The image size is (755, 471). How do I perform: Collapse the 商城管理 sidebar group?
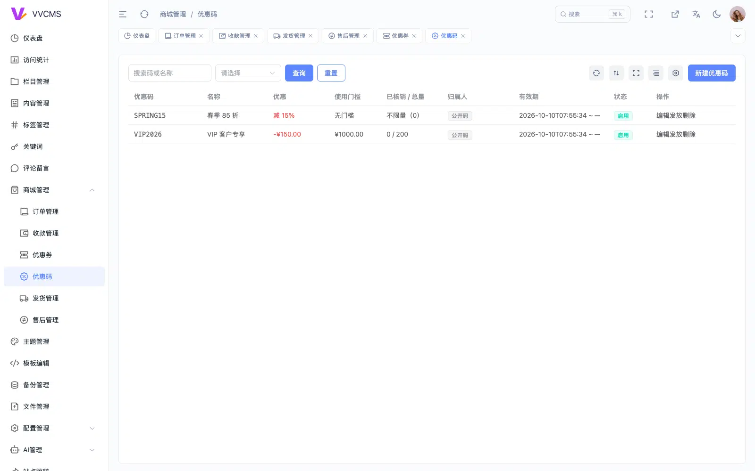(54, 190)
